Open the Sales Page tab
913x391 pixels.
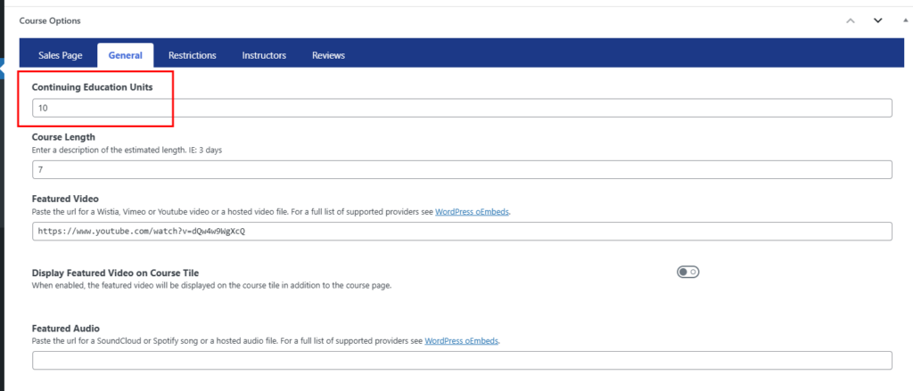pos(60,55)
